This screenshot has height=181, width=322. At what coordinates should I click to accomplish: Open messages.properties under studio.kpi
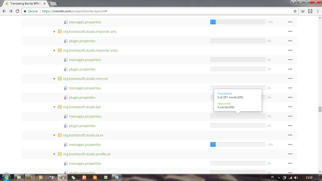pos(85,116)
